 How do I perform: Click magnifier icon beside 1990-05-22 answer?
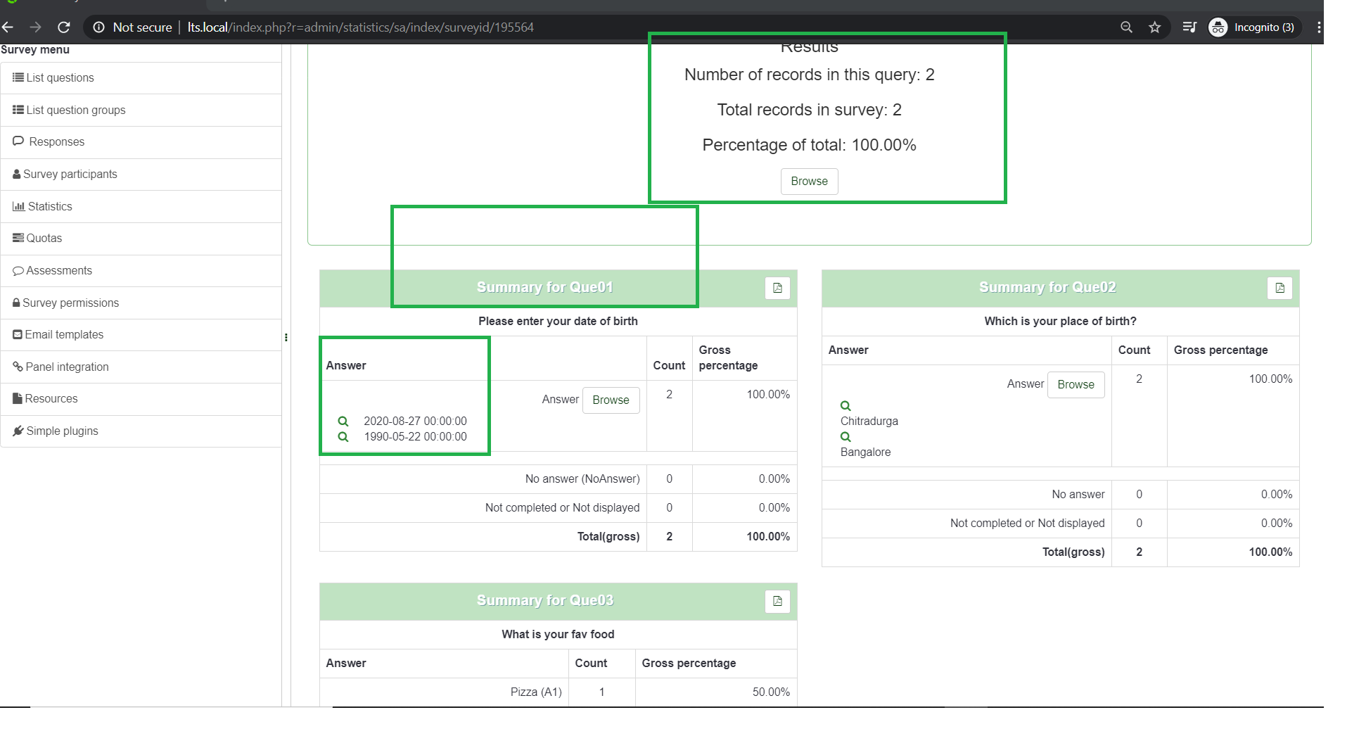(343, 436)
